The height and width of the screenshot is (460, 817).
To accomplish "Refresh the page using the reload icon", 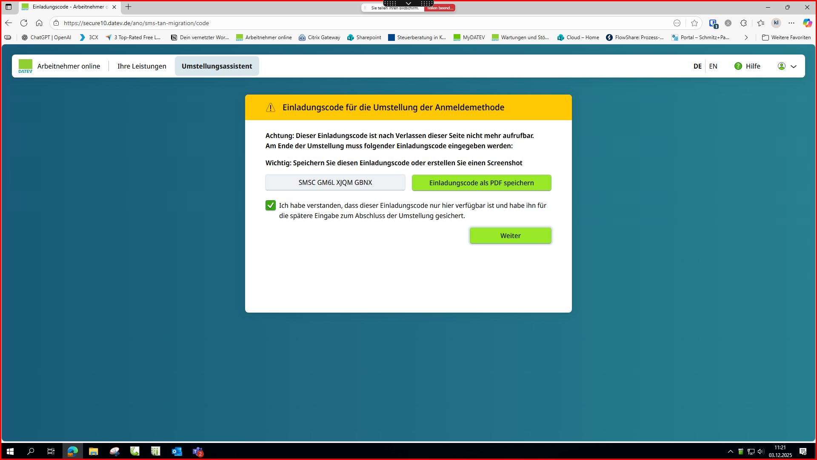I will pyautogui.click(x=24, y=23).
